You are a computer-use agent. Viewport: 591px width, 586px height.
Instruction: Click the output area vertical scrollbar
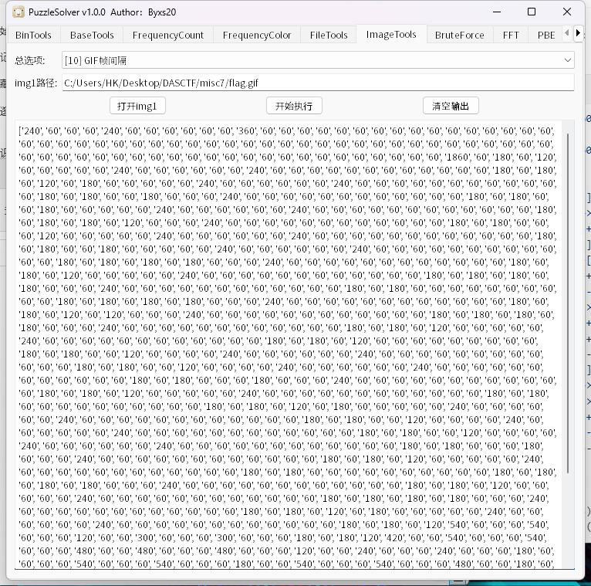coord(569,309)
